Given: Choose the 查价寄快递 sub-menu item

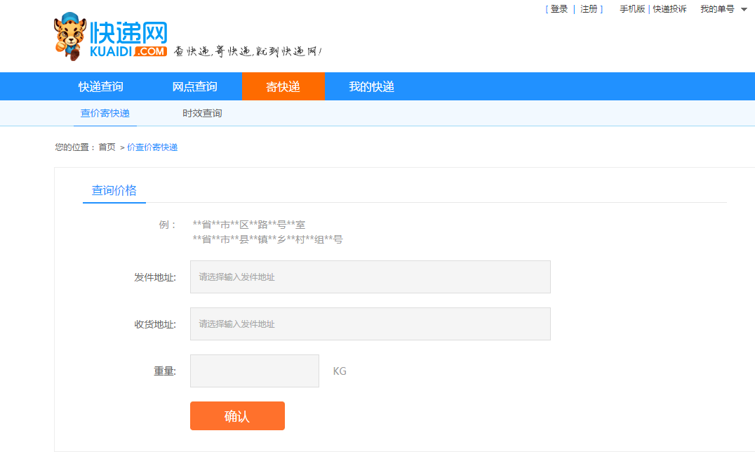Looking at the screenshot, I should [x=105, y=113].
